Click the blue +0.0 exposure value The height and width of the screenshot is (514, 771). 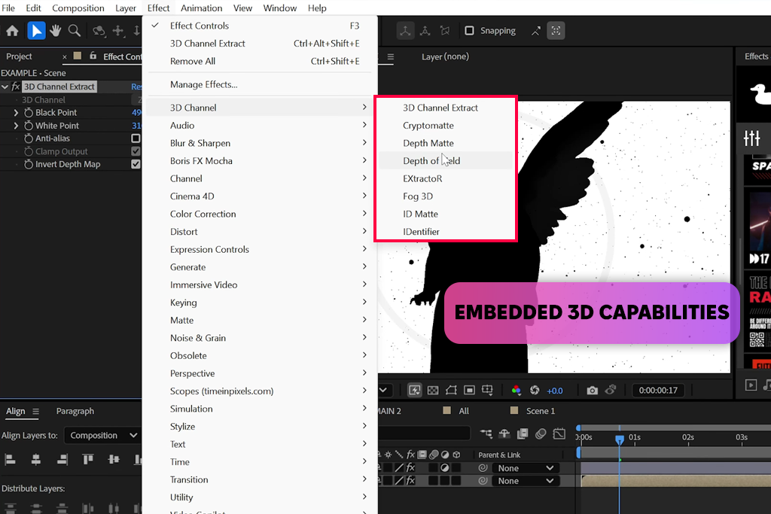point(555,391)
